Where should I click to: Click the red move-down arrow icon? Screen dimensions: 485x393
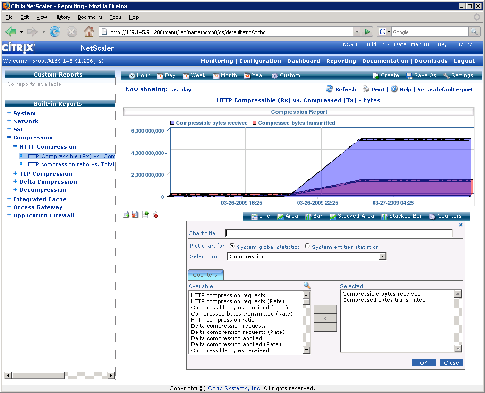155,215
